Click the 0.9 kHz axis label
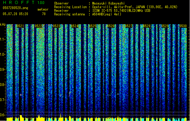The width and height of the screenshot is (190, 121). 3,70
